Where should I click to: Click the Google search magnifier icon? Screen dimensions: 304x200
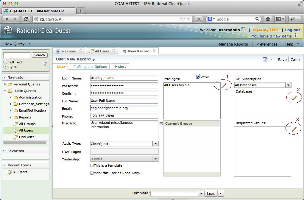pyautogui.click(x=257, y=19)
